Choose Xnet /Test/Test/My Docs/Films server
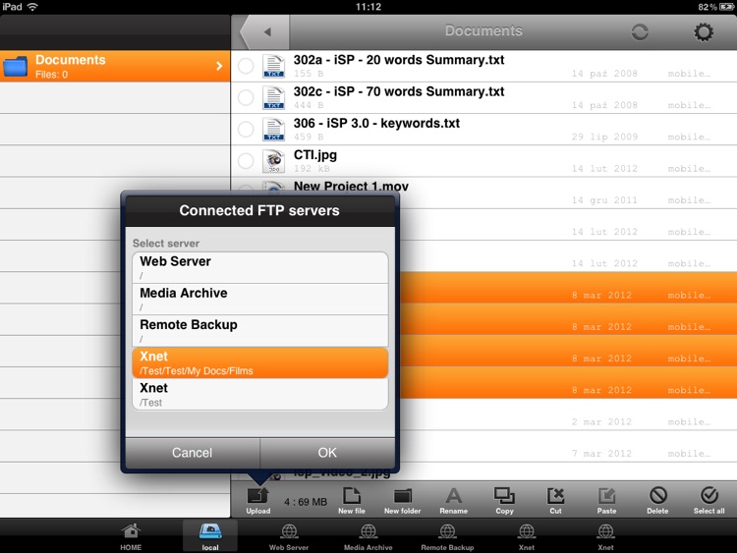Viewport: 737px width, 553px height. (x=260, y=362)
